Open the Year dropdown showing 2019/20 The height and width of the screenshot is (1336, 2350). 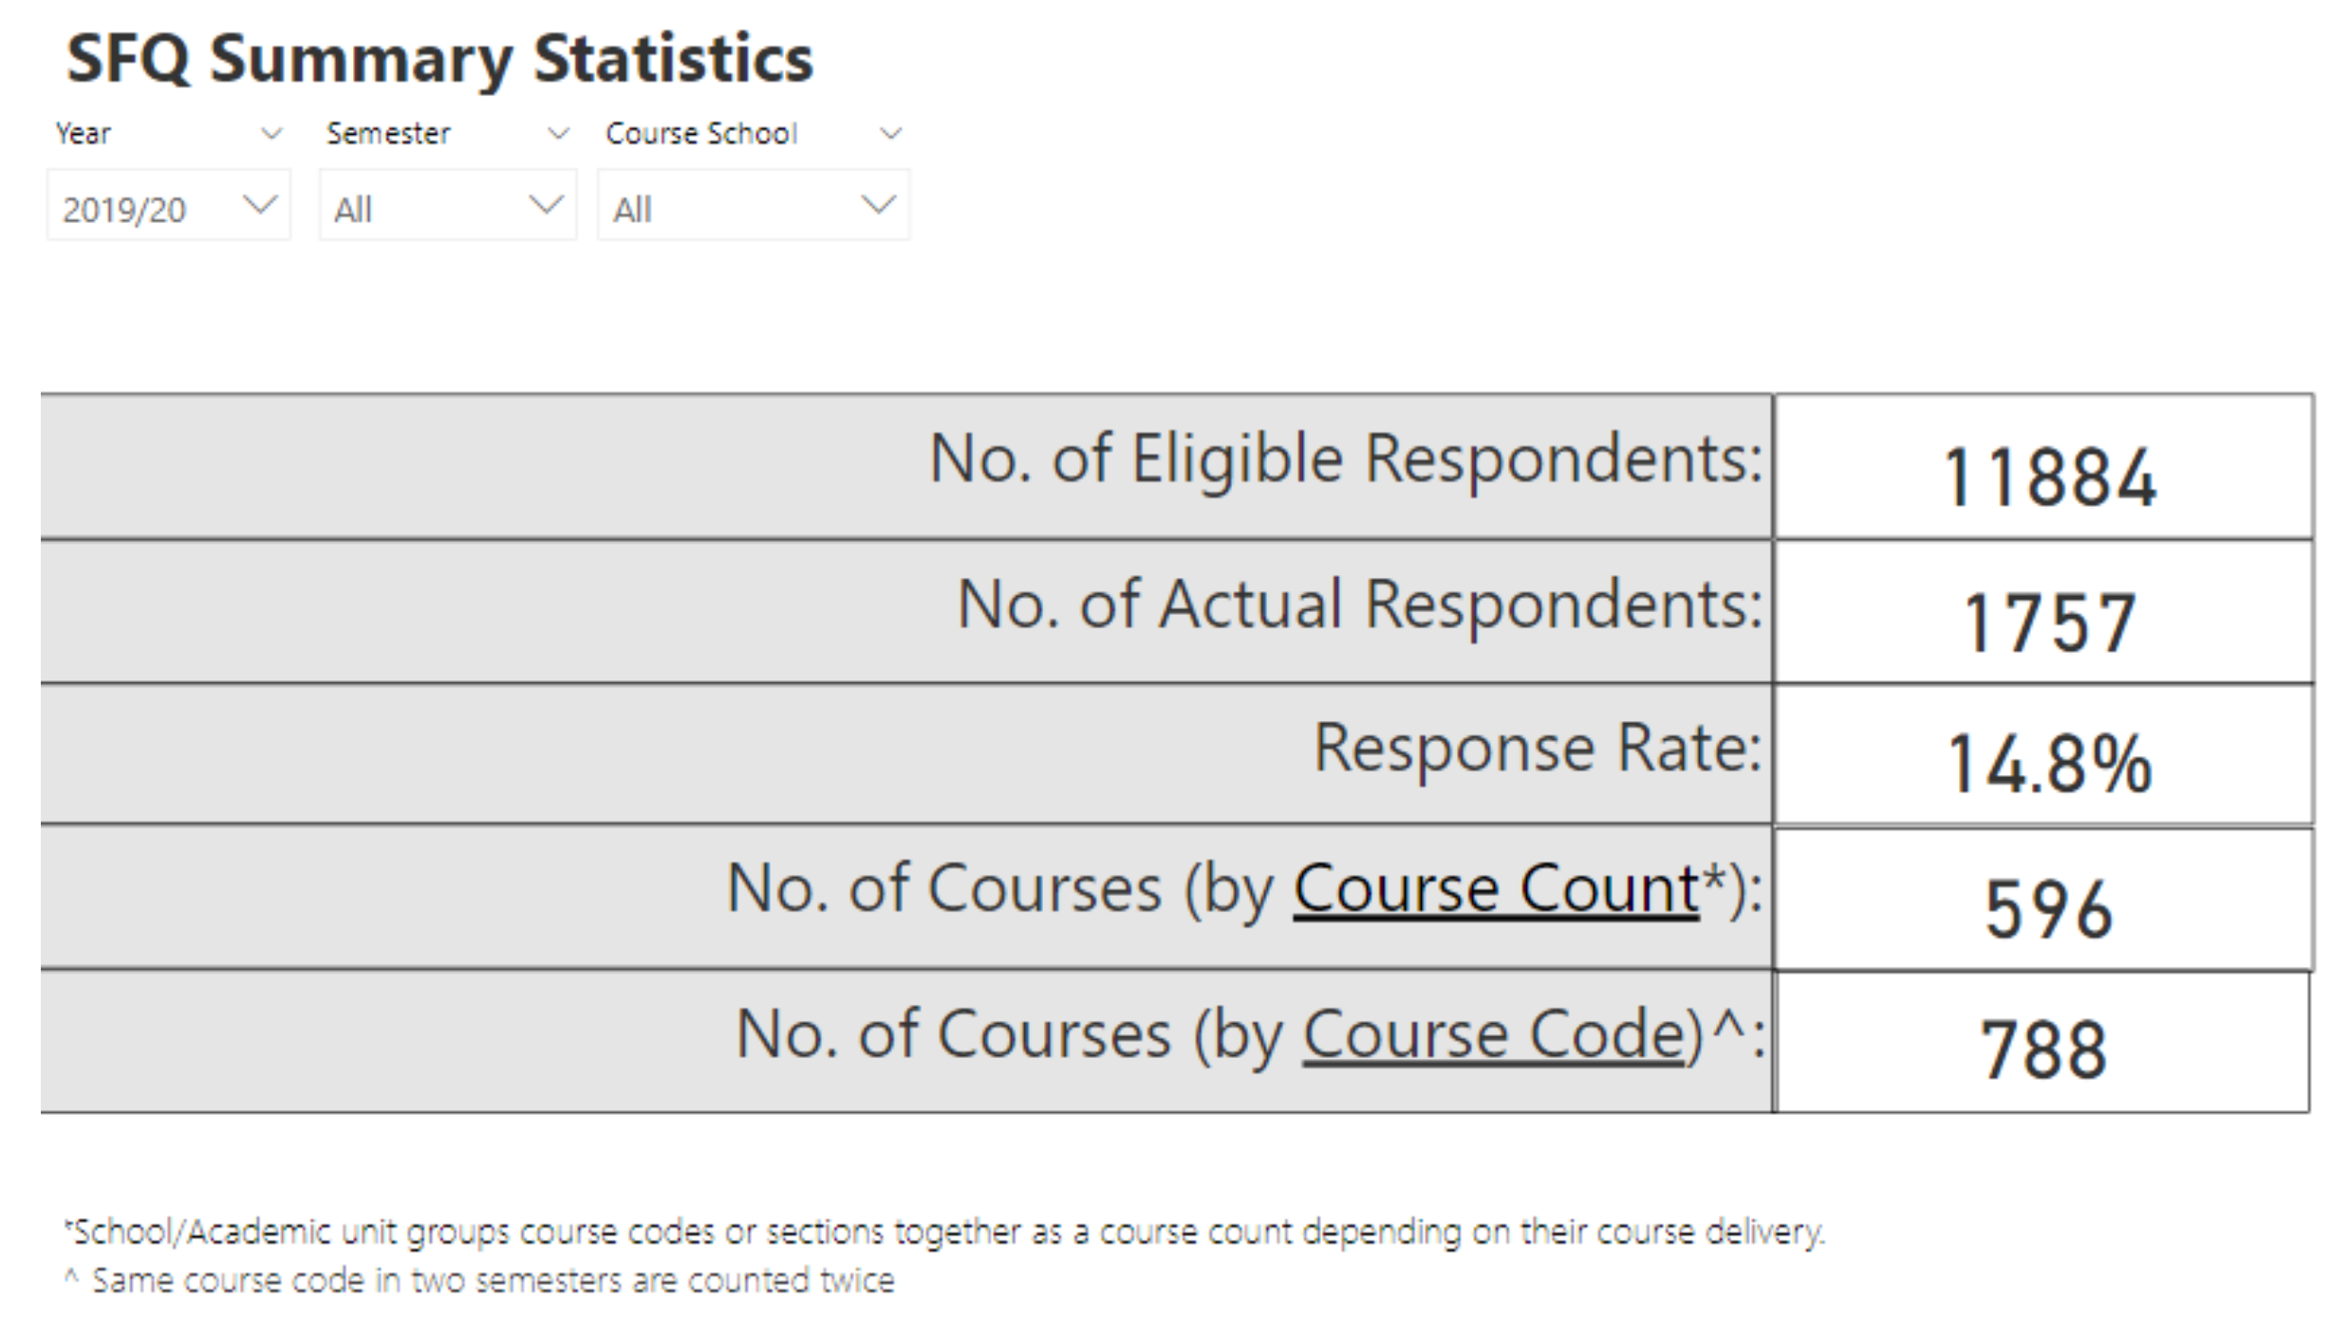coord(168,206)
